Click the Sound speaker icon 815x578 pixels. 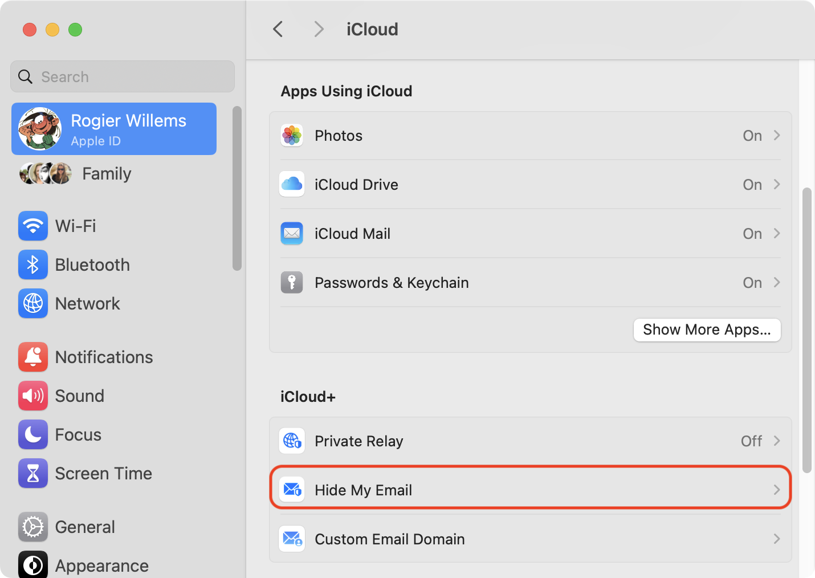tap(33, 396)
